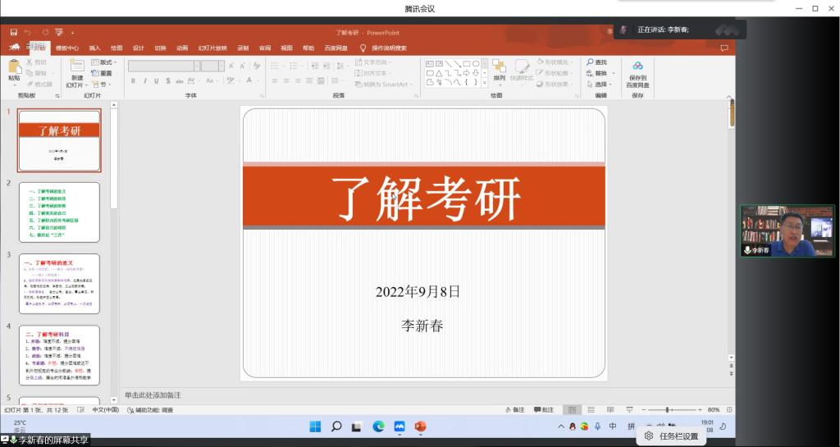Click the Reset (重置) button
The image size is (840, 447).
[x=103, y=73]
